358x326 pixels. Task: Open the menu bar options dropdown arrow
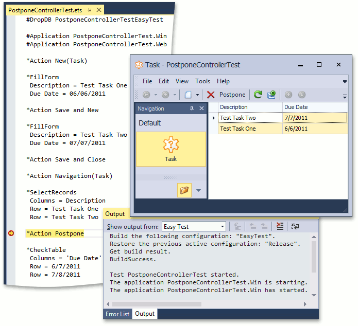click(x=345, y=82)
